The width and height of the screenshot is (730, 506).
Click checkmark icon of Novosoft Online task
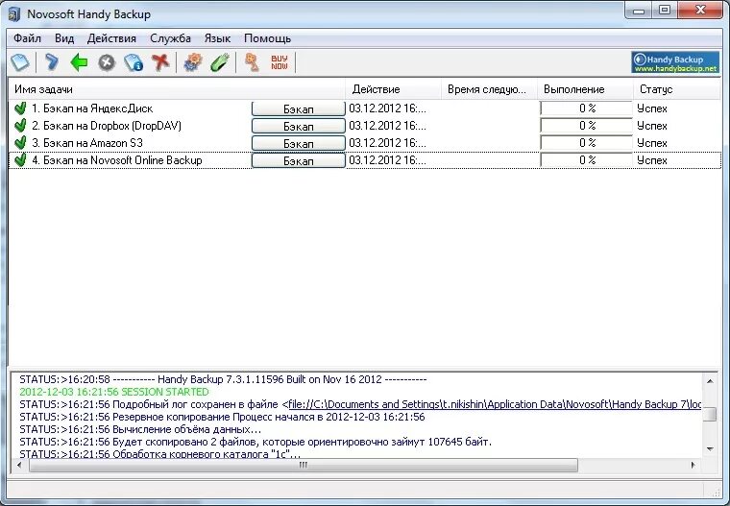click(20, 160)
